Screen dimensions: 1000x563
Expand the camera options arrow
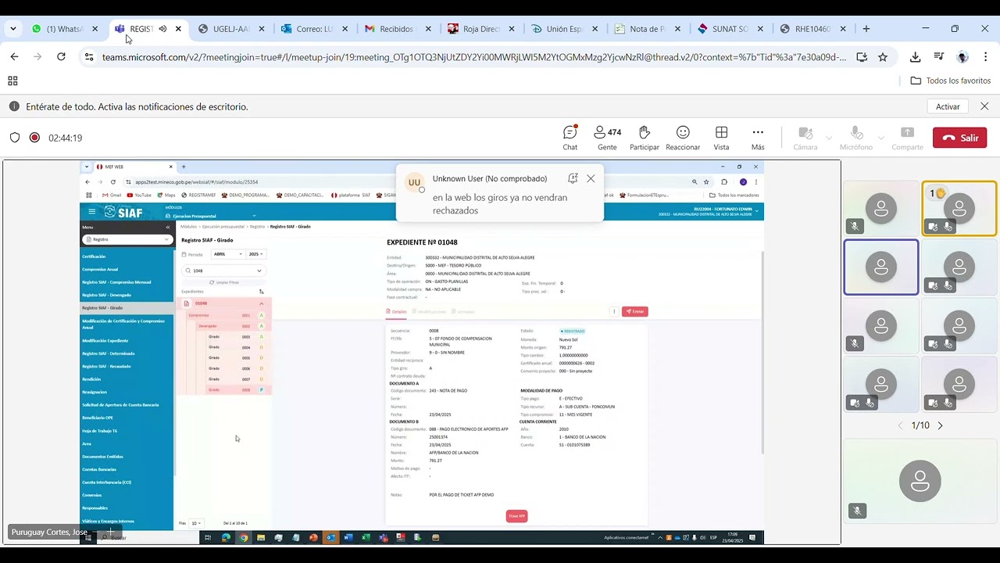click(829, 138)
